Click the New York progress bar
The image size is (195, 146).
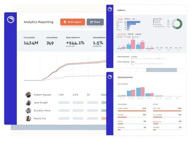point(167,111)
